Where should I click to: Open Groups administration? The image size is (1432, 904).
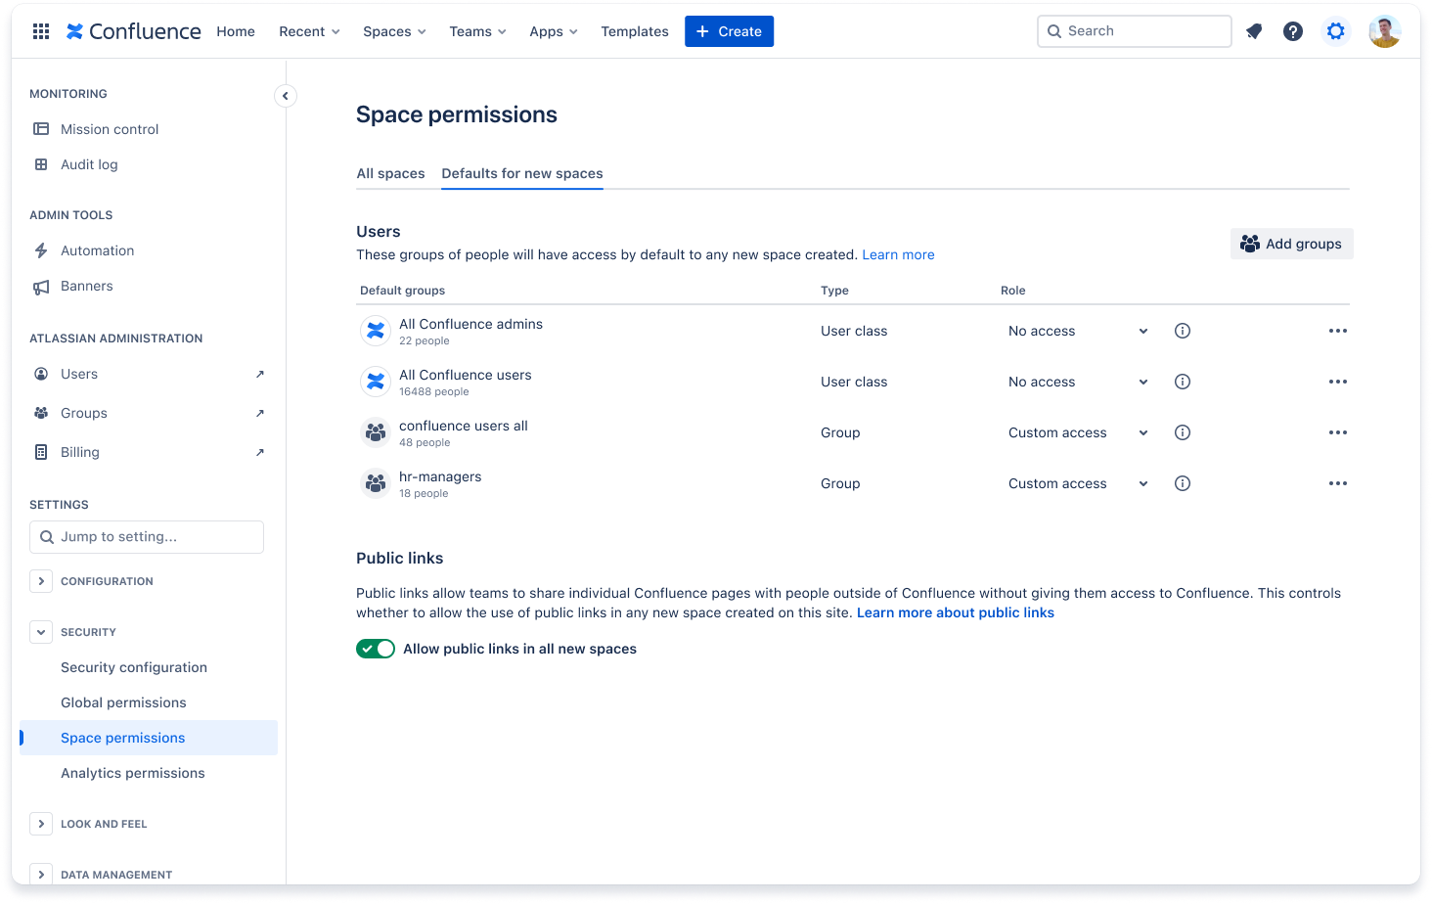pos(84,412)
